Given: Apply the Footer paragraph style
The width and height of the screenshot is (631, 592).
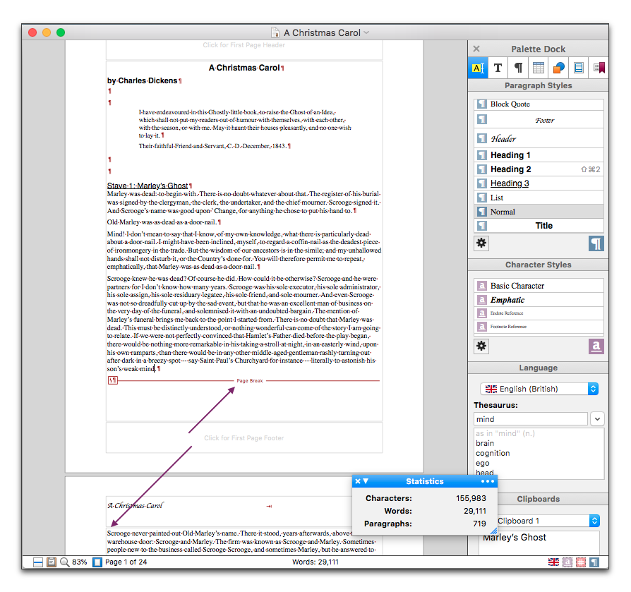Looking at the screenshot, I should [539, 120].
